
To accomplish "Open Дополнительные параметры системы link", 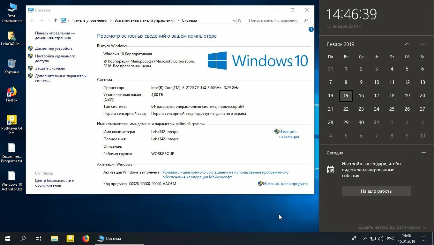I will [x=61, y=78].
